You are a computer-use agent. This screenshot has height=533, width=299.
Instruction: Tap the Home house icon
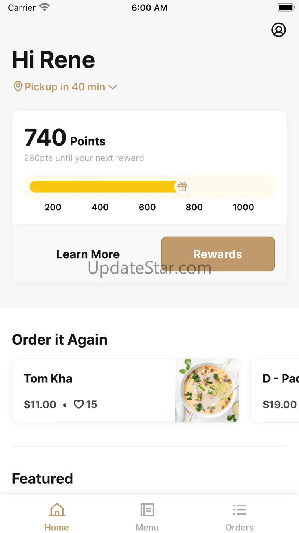[x=57, y=510]
